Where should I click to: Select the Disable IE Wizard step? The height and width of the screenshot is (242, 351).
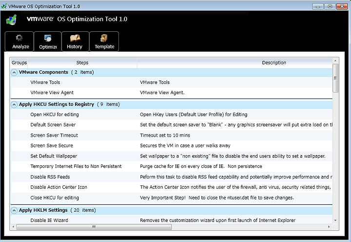point(49,221)
